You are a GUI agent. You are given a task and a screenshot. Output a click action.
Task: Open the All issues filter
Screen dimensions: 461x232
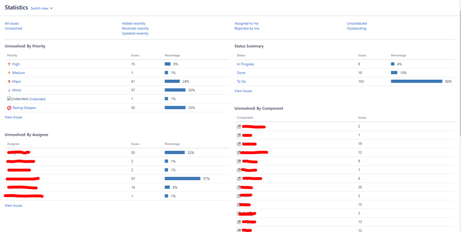click(x=12, y=23)
